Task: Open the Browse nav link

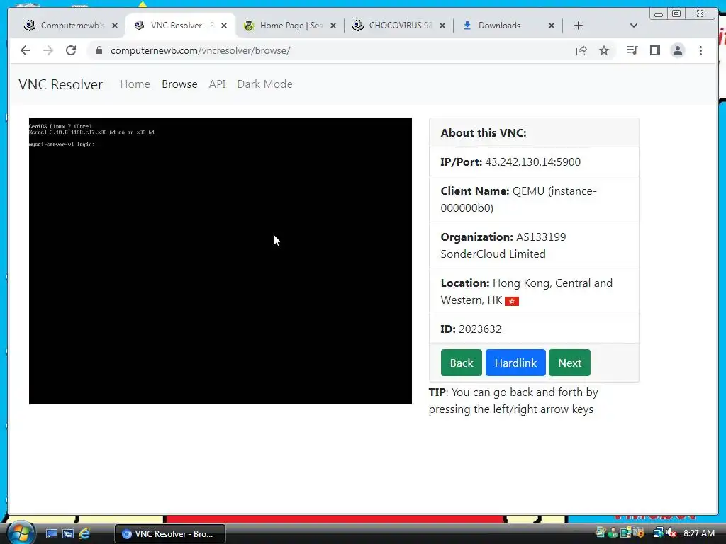Action: click(x=179, y=84)
